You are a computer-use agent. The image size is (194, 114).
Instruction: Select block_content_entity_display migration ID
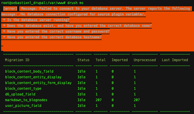coord(33,77)
